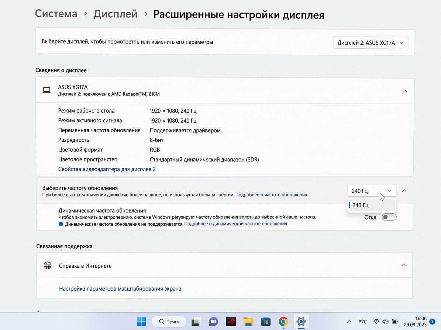Open Подробнее о частоте обновления link
The image size is (441, 330).
(x=271, y=194)
